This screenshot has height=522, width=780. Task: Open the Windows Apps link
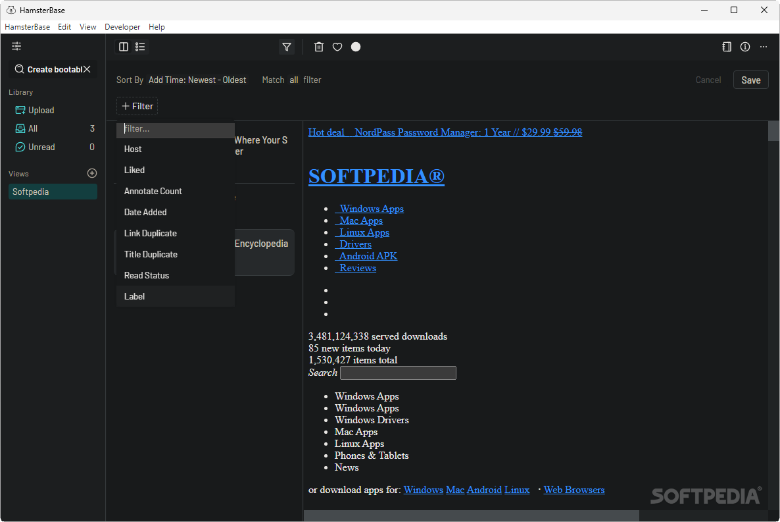click(369, 209)
